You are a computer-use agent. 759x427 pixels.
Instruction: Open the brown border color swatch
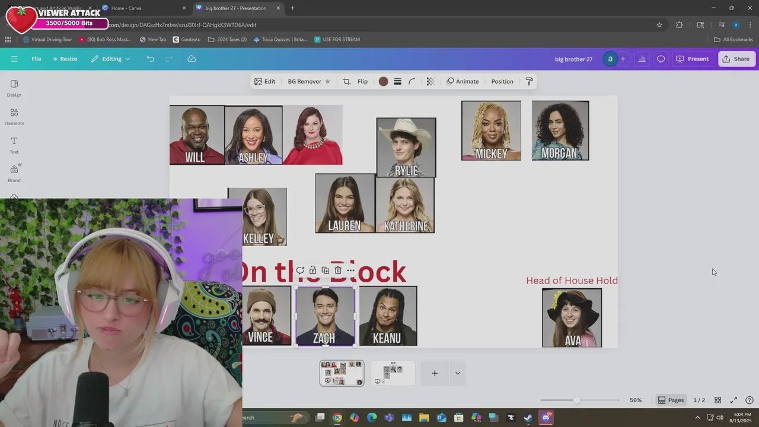click(x=383, y=81)
